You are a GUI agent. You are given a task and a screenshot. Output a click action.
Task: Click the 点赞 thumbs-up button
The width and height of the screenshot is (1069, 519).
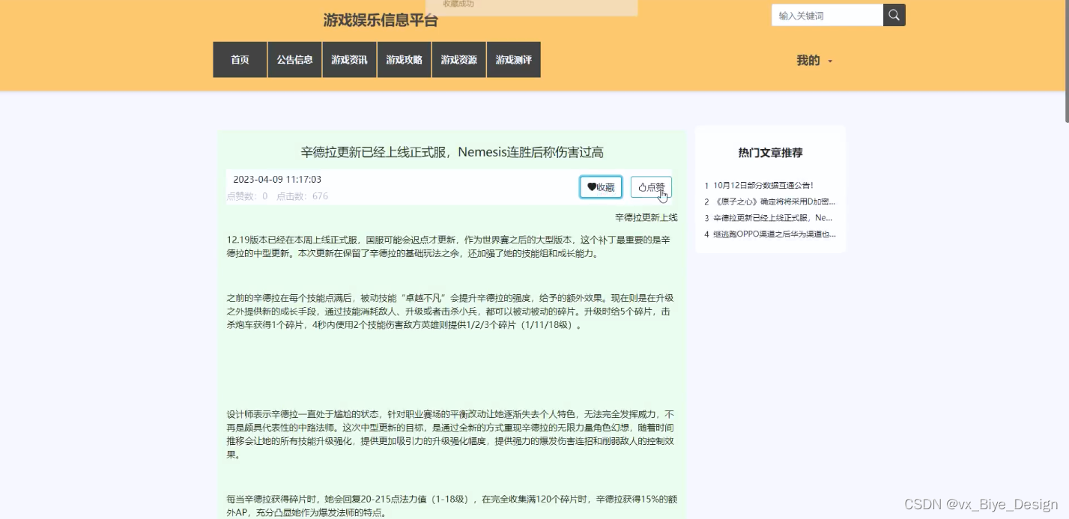651,187
